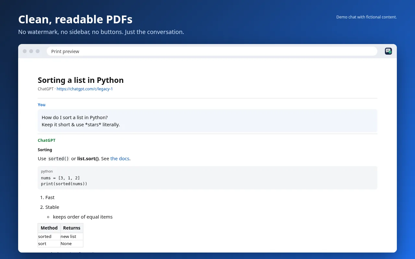Click "Demo chat with fictional content." note

point(366,17)
